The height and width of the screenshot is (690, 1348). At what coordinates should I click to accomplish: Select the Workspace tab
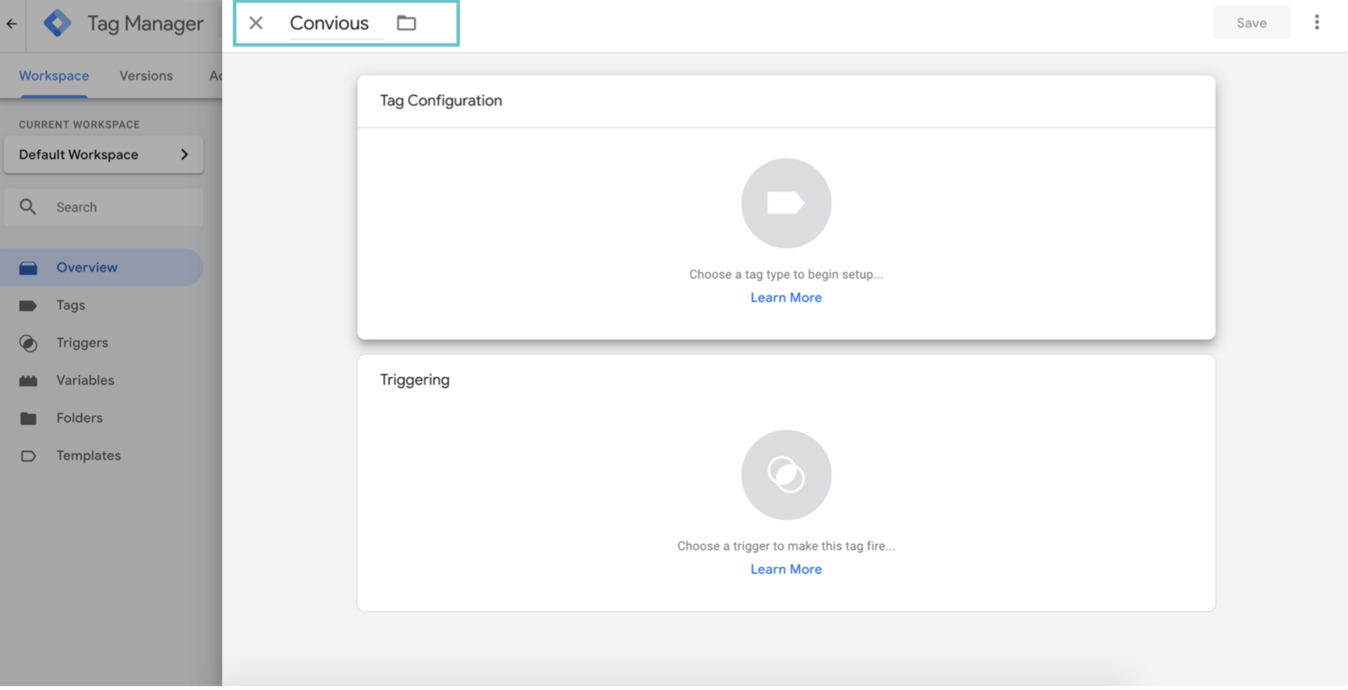54,76
